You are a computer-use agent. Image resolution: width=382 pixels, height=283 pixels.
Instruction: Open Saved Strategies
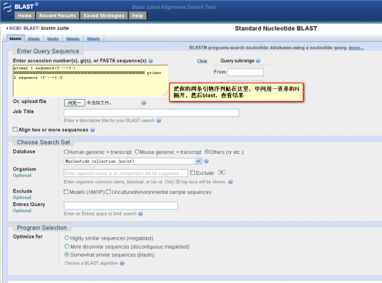[104, 15]
